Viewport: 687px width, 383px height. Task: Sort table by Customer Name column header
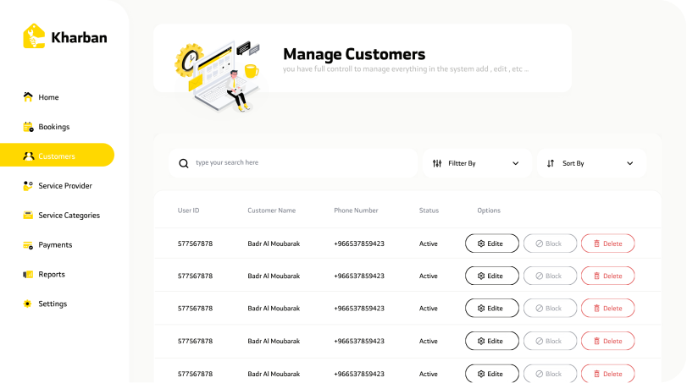(x=271, y=211)
